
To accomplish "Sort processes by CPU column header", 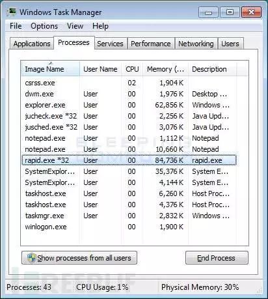I will [x=132, y=69].
